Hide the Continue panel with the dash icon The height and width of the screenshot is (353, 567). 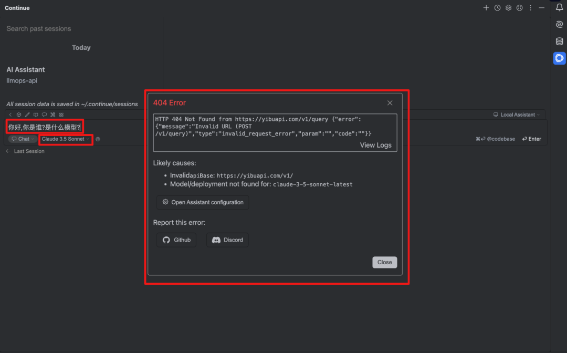[542, 7]
